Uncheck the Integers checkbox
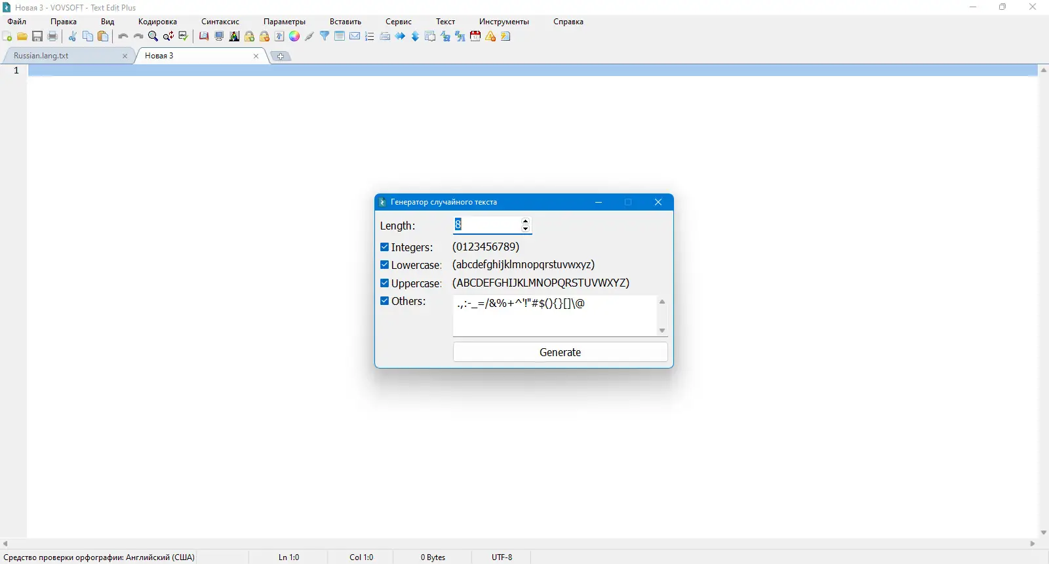Viewport: 1049px width, 564px height. (x=385, y=247)
